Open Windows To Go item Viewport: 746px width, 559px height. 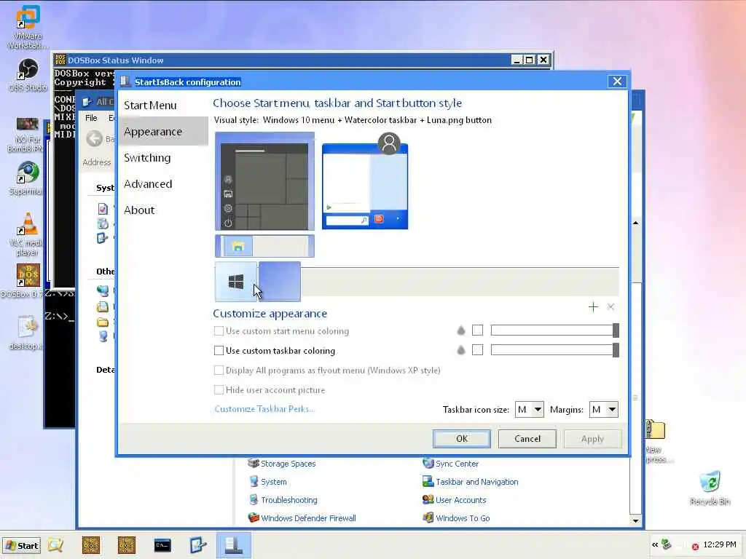463,518
